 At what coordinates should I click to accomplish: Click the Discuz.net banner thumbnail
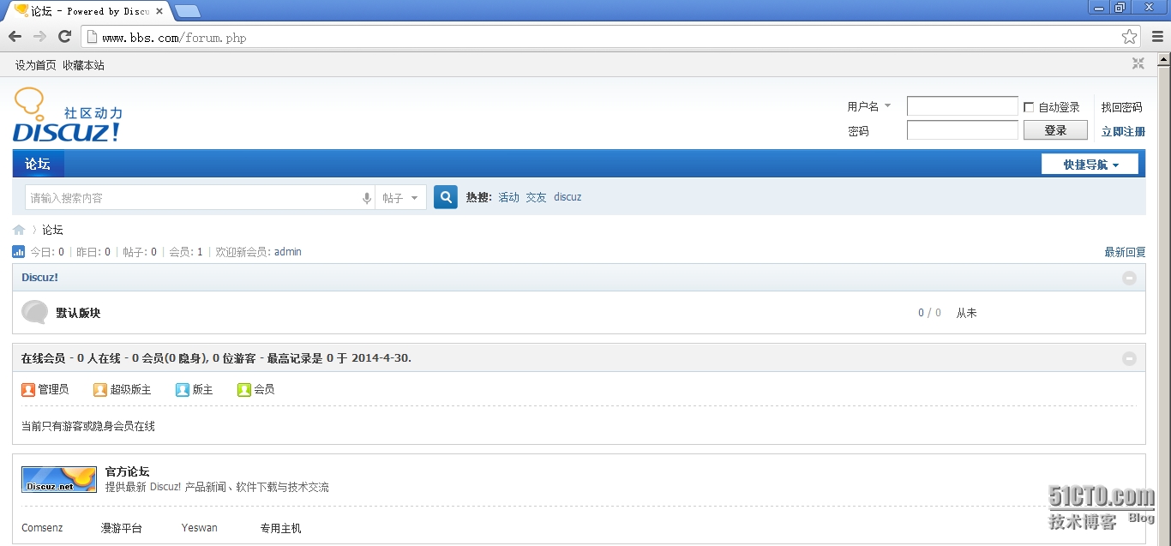59,479
